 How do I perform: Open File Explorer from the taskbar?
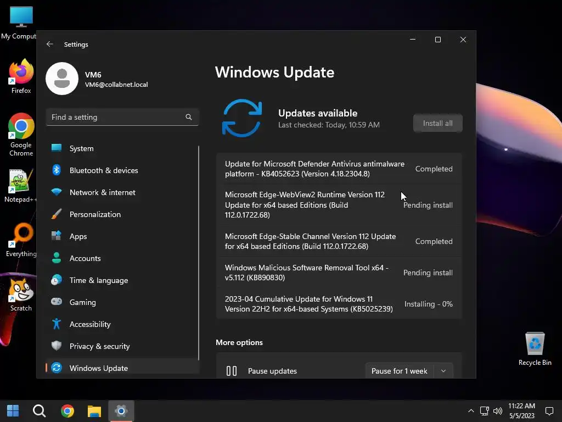click(x=94, y=411)
